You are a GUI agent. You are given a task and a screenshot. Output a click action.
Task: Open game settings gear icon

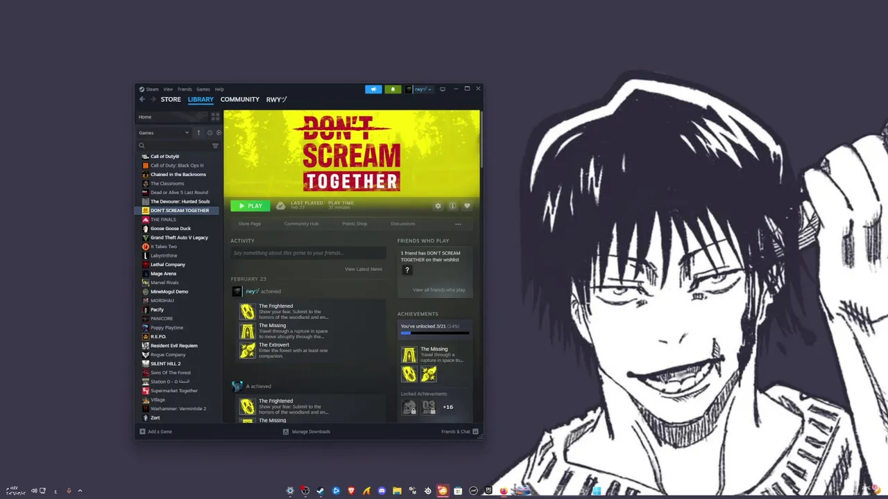pyautogui.click(x=438, y=206)
